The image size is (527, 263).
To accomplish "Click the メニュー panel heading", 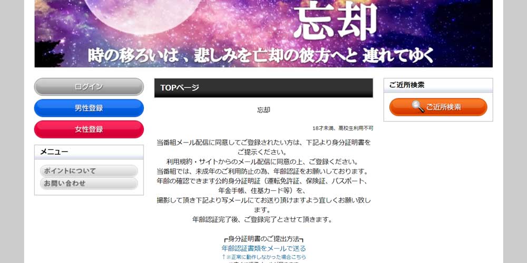I will [89, 152].
